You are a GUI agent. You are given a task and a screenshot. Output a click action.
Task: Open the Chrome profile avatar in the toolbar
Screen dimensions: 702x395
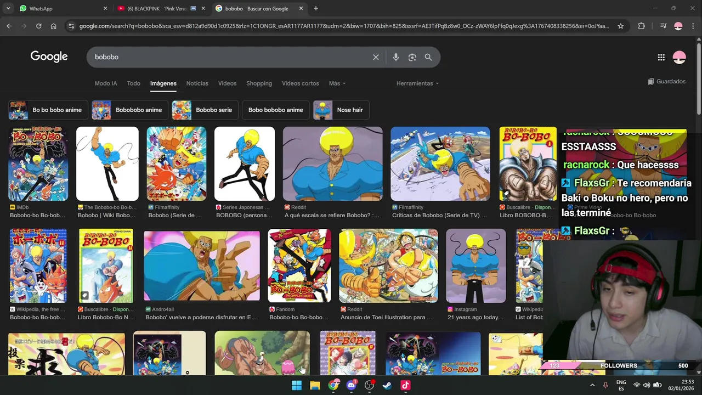pyautogui.click(x=678, y=26)
